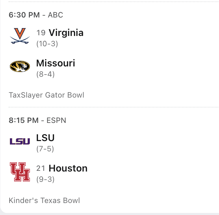The width and height of the screenshot is (219, 215).
Task: Click Virginia's 10-3 record
Action: [47, 44]
